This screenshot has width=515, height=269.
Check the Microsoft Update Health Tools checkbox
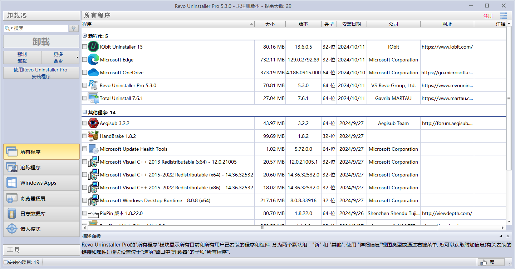[84, 149]
